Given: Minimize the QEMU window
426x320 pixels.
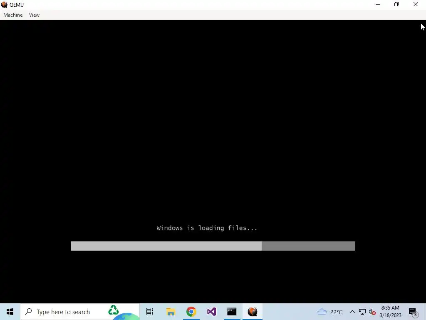Looking at the screenshot, I should [x=378, y=4].
